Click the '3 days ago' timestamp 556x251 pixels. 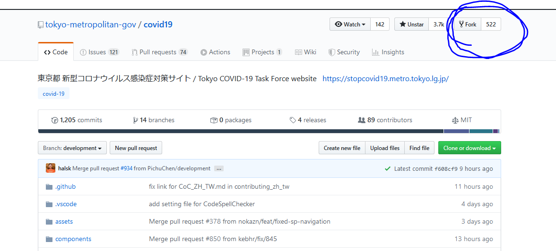(x=477, y=221)
